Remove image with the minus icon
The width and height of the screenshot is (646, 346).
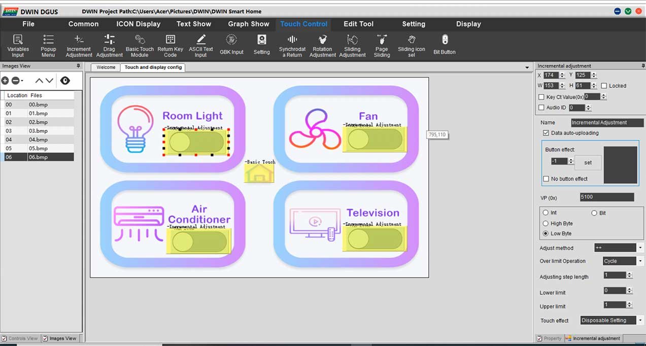pyautogui.click(x=15, y=81)
